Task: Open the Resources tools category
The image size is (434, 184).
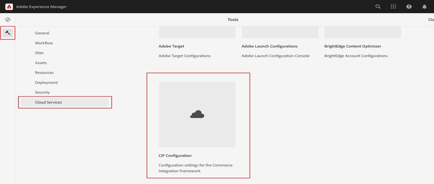Action: [x=44, y=73]
